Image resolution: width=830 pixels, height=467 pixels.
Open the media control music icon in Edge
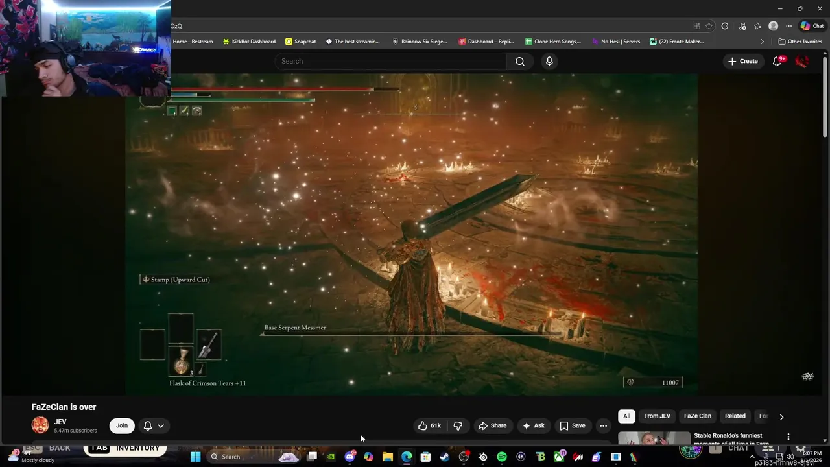coord(741,26)
